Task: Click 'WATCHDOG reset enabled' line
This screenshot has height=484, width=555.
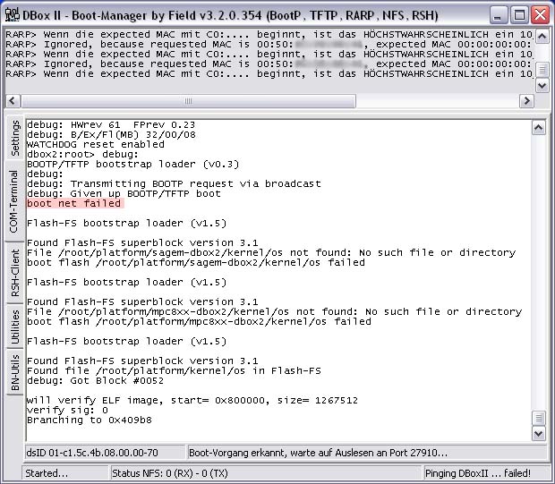Action: [x=96, y=144]
